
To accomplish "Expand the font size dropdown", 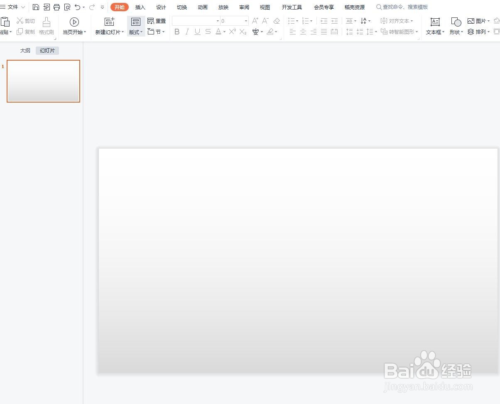I will pos(245,20).
